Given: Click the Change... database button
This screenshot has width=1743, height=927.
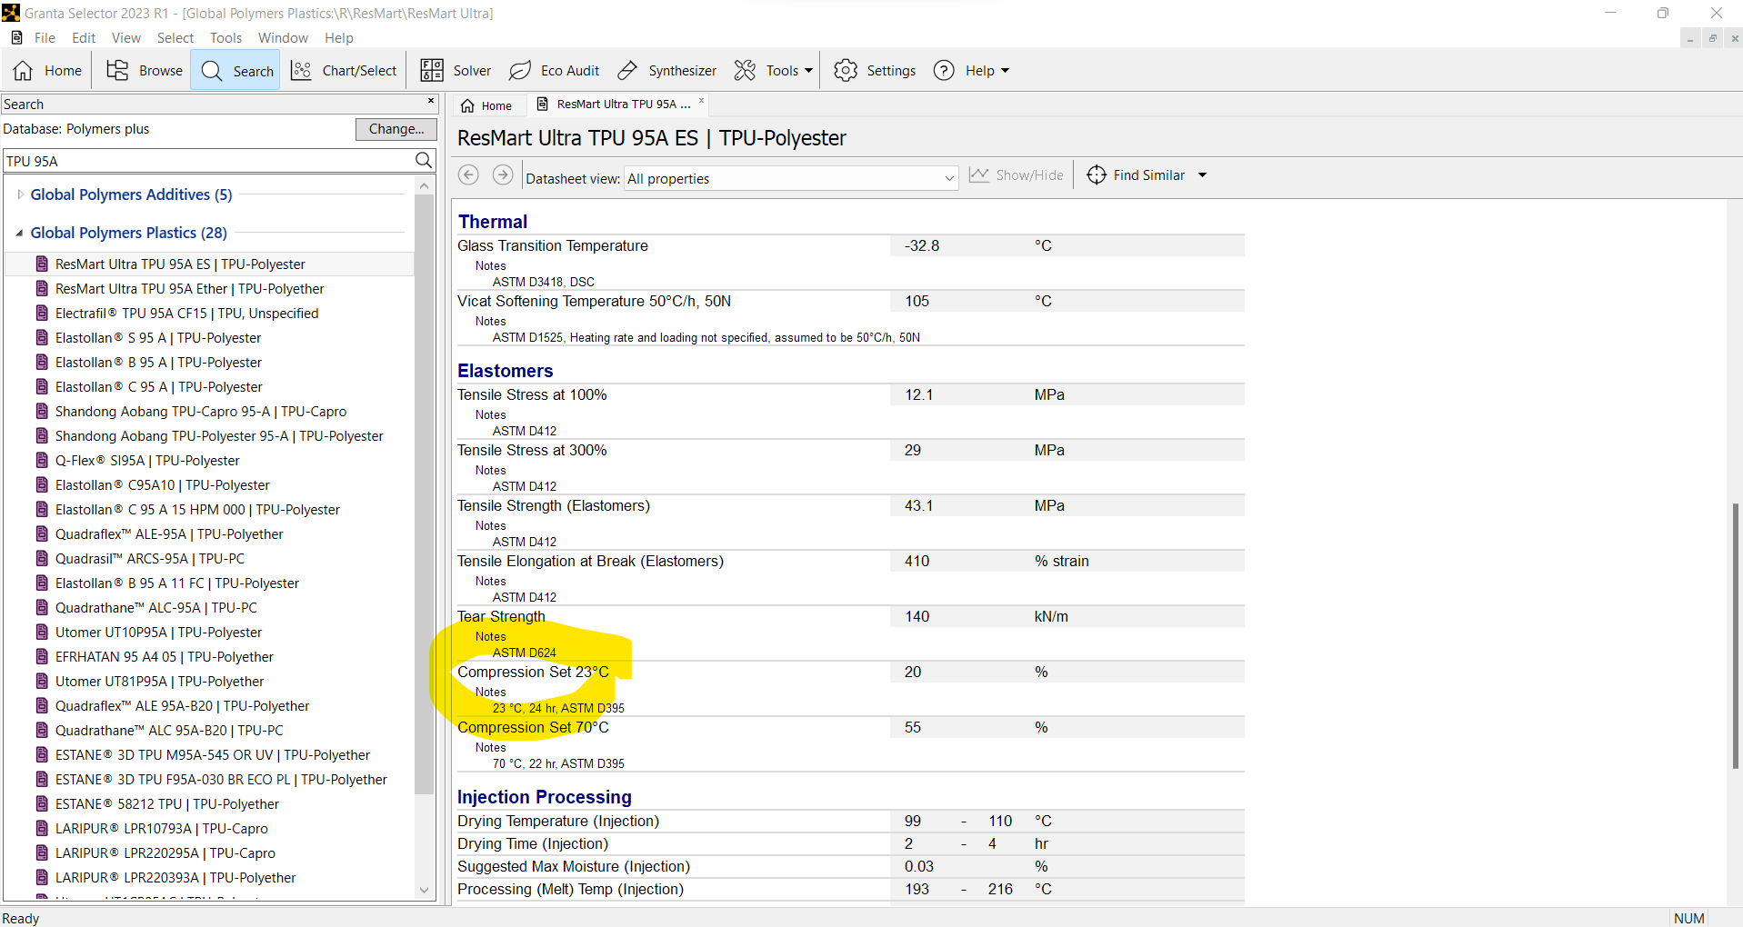Looking at the screenshot, I should coord(396,129).
